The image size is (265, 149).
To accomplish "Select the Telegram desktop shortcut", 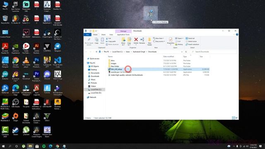I will click(x=58, y=47).
